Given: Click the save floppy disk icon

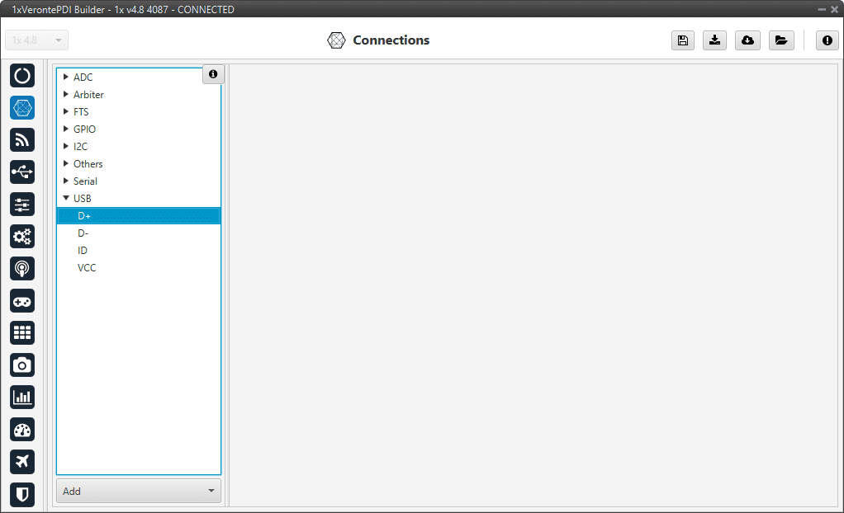Looking at the screenshot, I should pyautogui.click(x=683, y=40).
